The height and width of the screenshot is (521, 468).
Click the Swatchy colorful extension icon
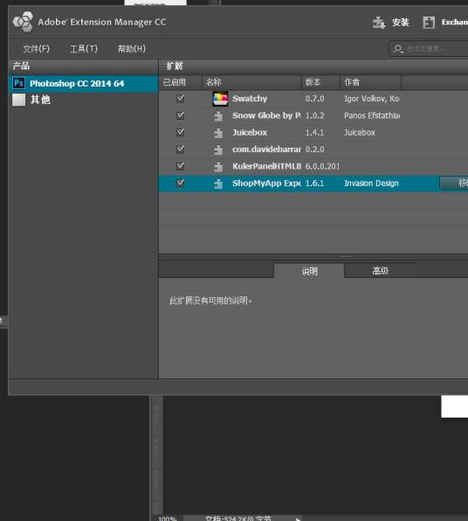click(220, 99)
